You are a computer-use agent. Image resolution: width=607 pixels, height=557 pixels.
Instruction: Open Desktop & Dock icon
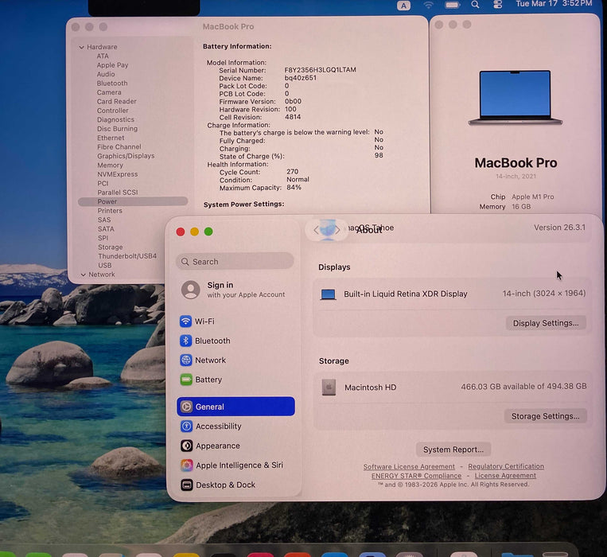(186, 485)
